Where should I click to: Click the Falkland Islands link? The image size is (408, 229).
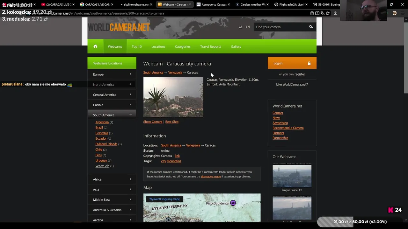(x=106, y=144)
